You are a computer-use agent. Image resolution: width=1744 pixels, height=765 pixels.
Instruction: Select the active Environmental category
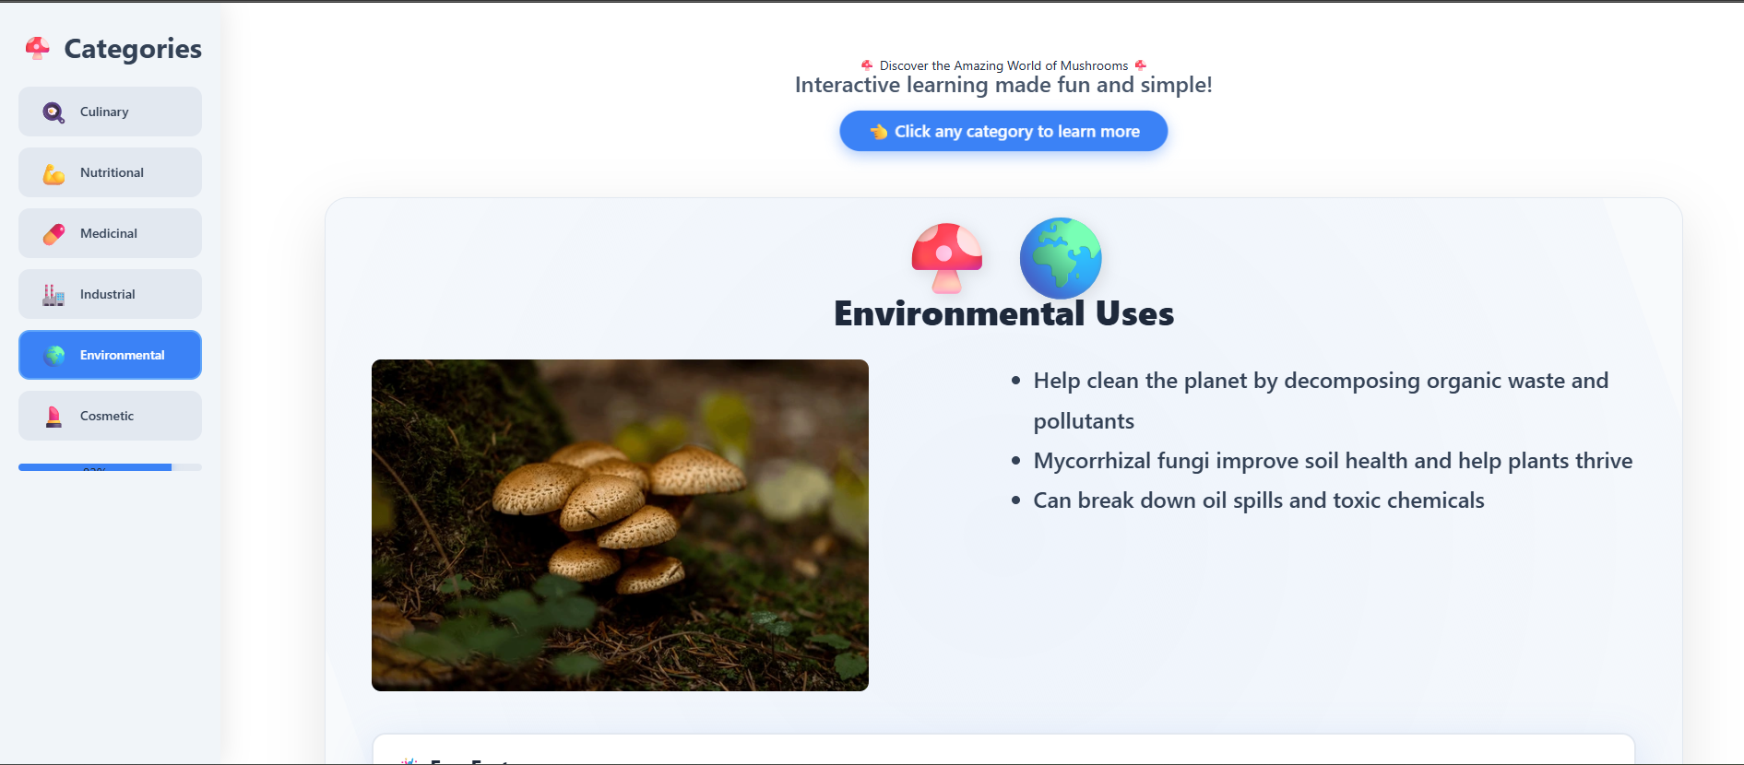click(x=110, y=355)
